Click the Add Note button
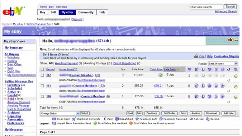Image resolution: width=242 pixels, height=136 pixels. click(229, 113)
